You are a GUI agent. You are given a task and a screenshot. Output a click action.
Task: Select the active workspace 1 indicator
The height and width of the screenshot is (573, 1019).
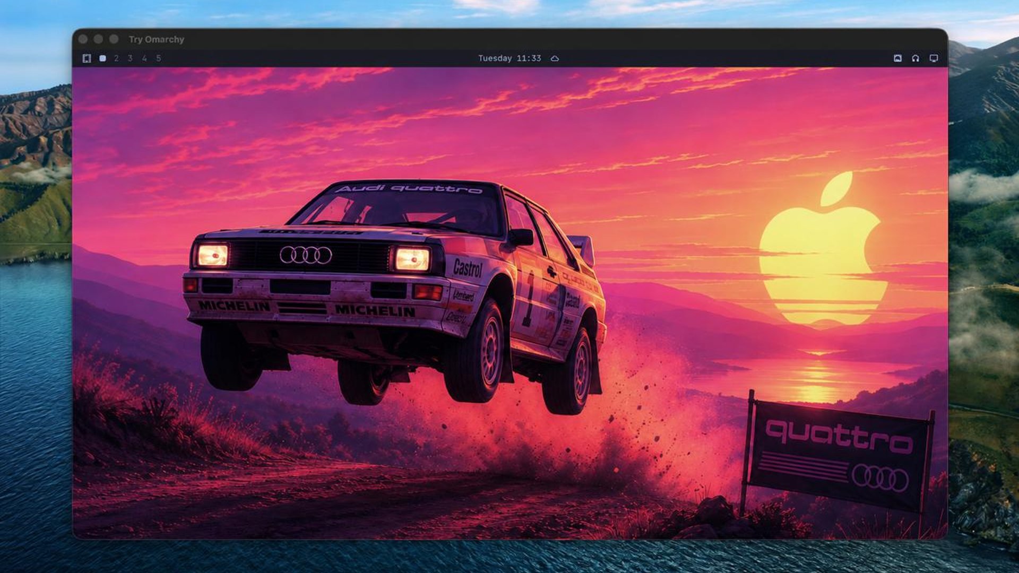click(102, 58)
